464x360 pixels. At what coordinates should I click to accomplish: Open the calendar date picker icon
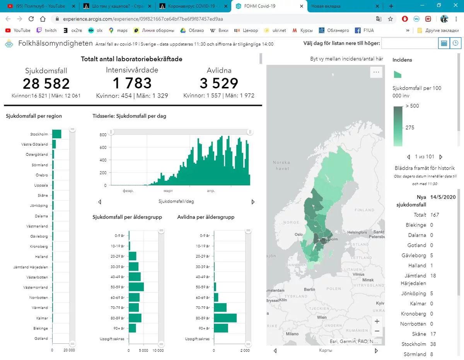(444, 43)
